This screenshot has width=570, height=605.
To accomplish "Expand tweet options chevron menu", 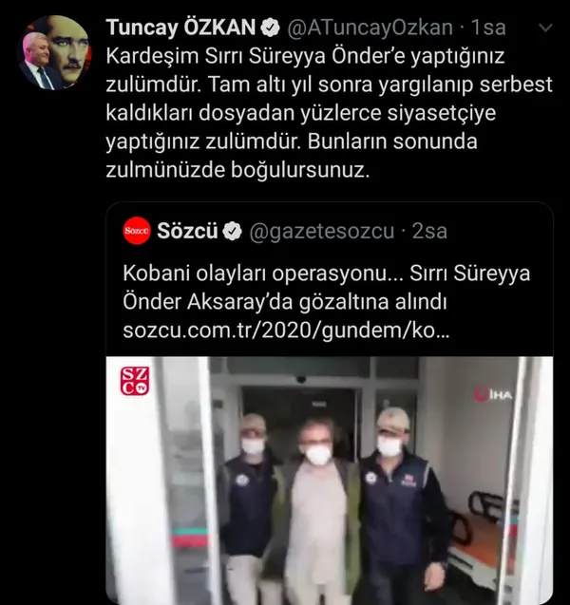I will click(545, 28).
